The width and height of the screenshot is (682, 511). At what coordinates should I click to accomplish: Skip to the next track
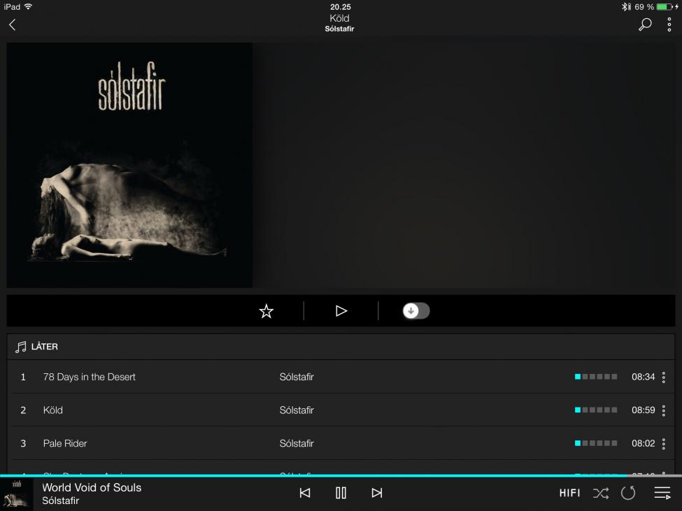[x=377, y=493]
